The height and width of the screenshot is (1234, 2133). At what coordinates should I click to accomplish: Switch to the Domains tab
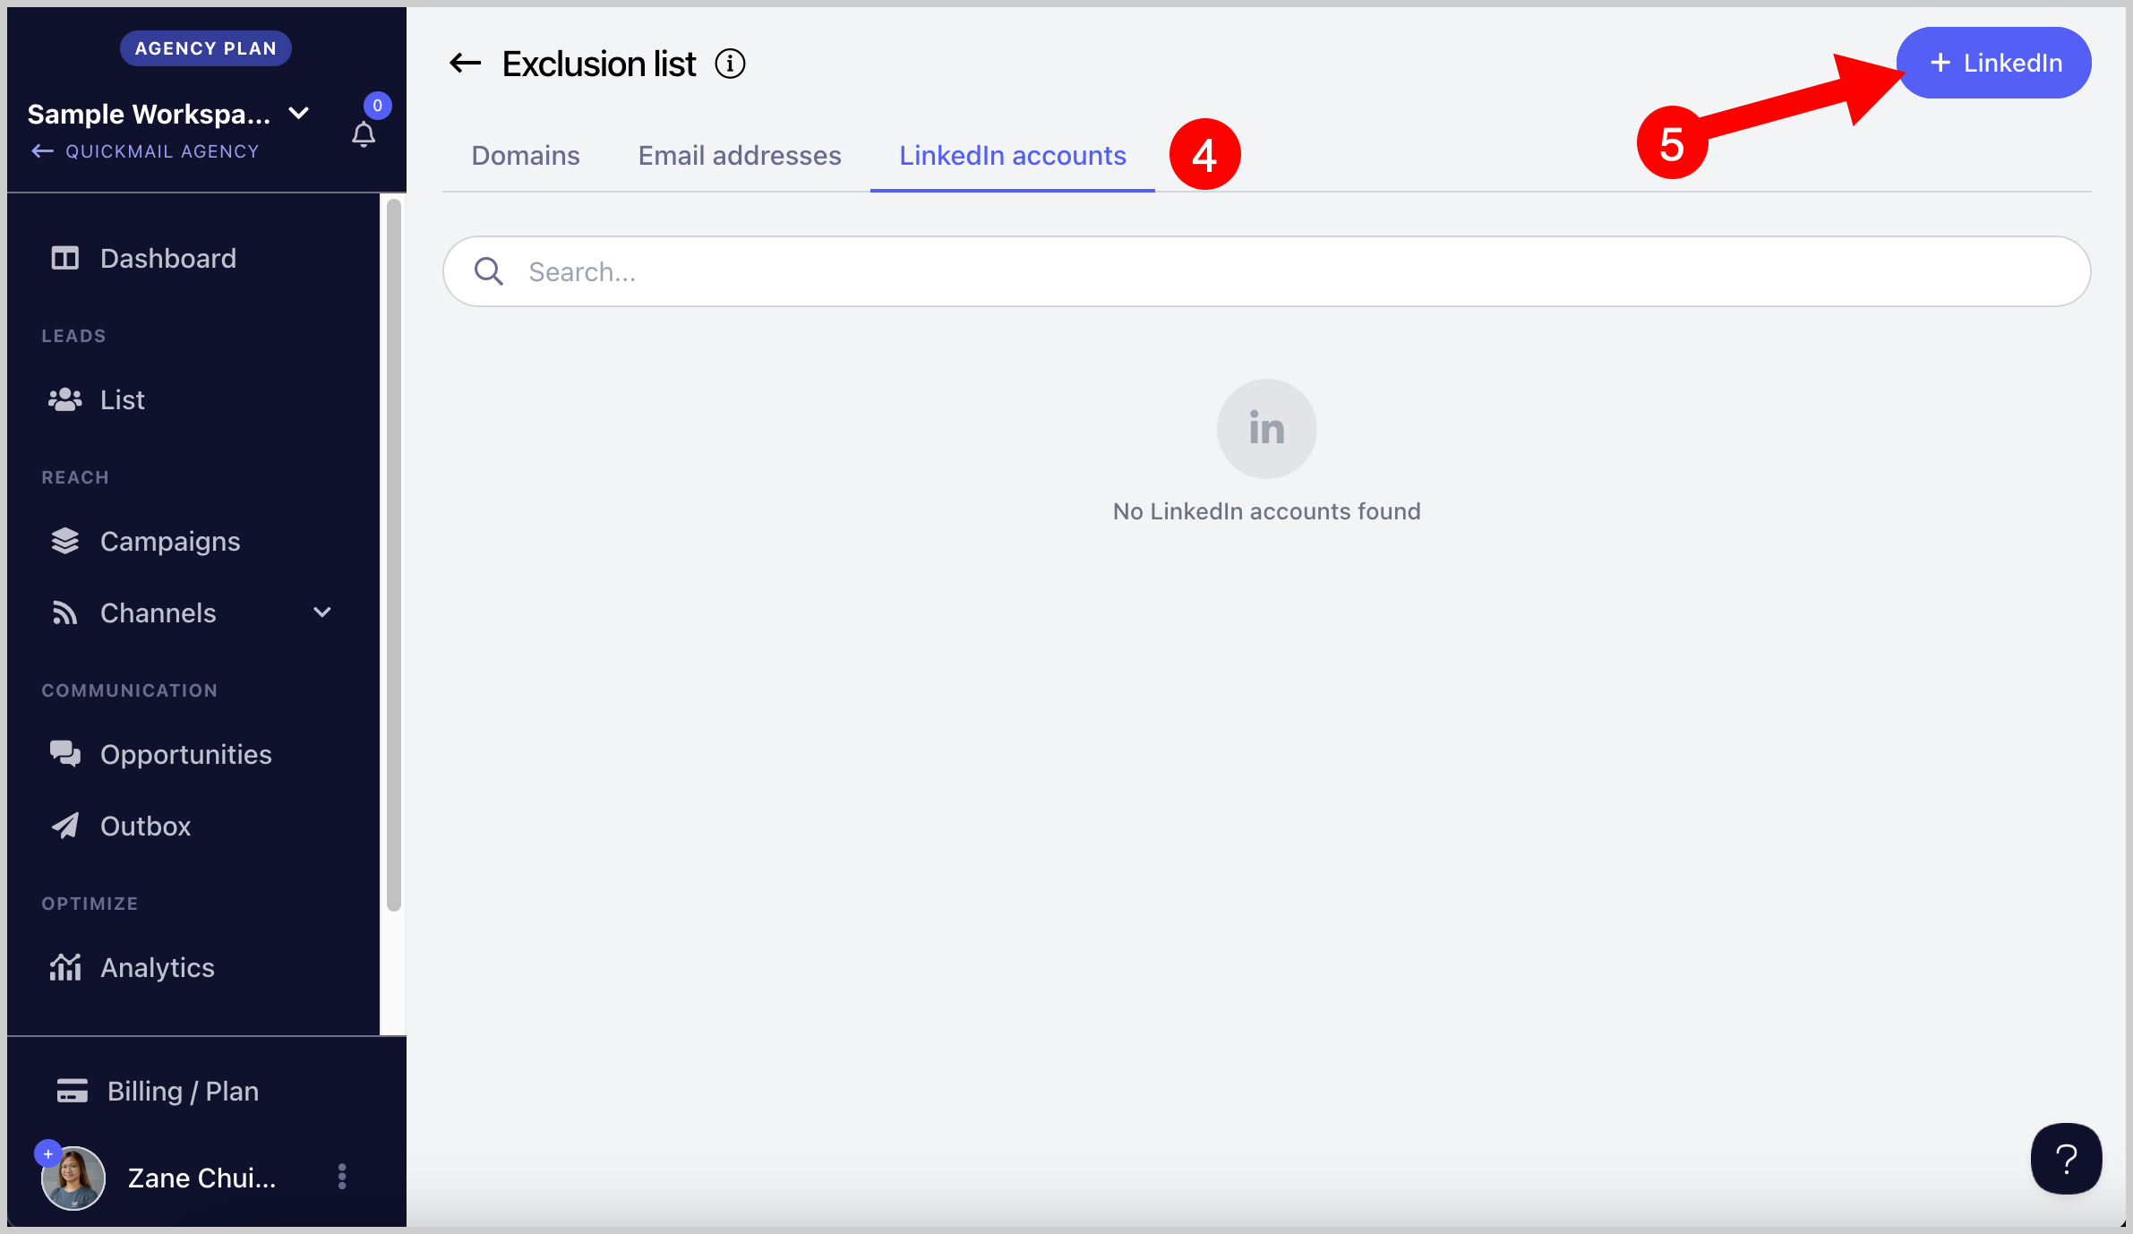526,156
